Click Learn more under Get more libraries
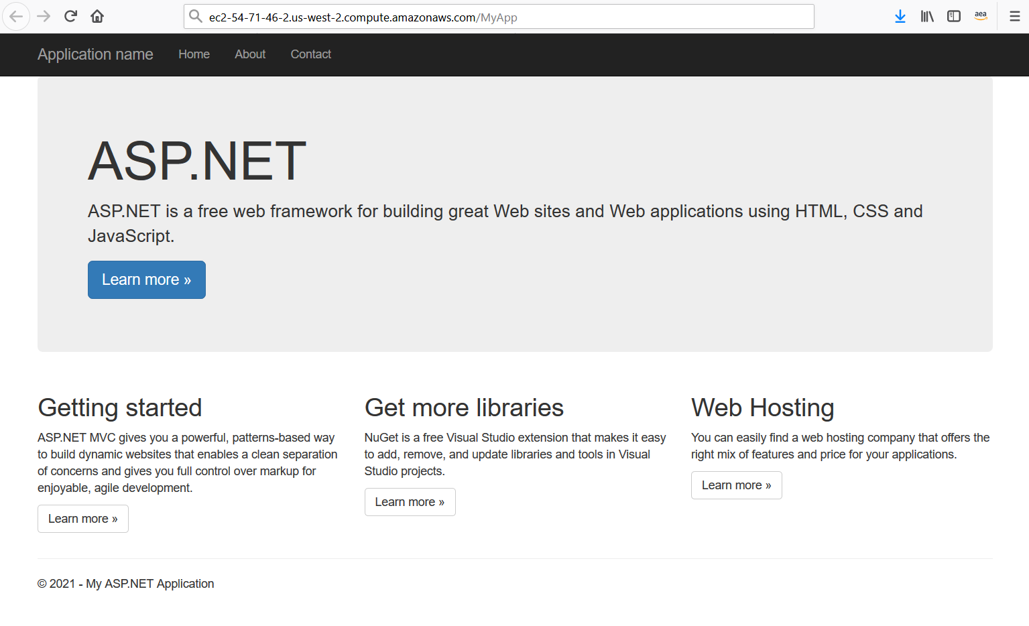Screen dimensions: 1029x626 point(410,502)
